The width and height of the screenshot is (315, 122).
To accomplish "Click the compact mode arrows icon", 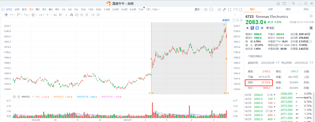I will pyautogui.click(x=294, y=3).
